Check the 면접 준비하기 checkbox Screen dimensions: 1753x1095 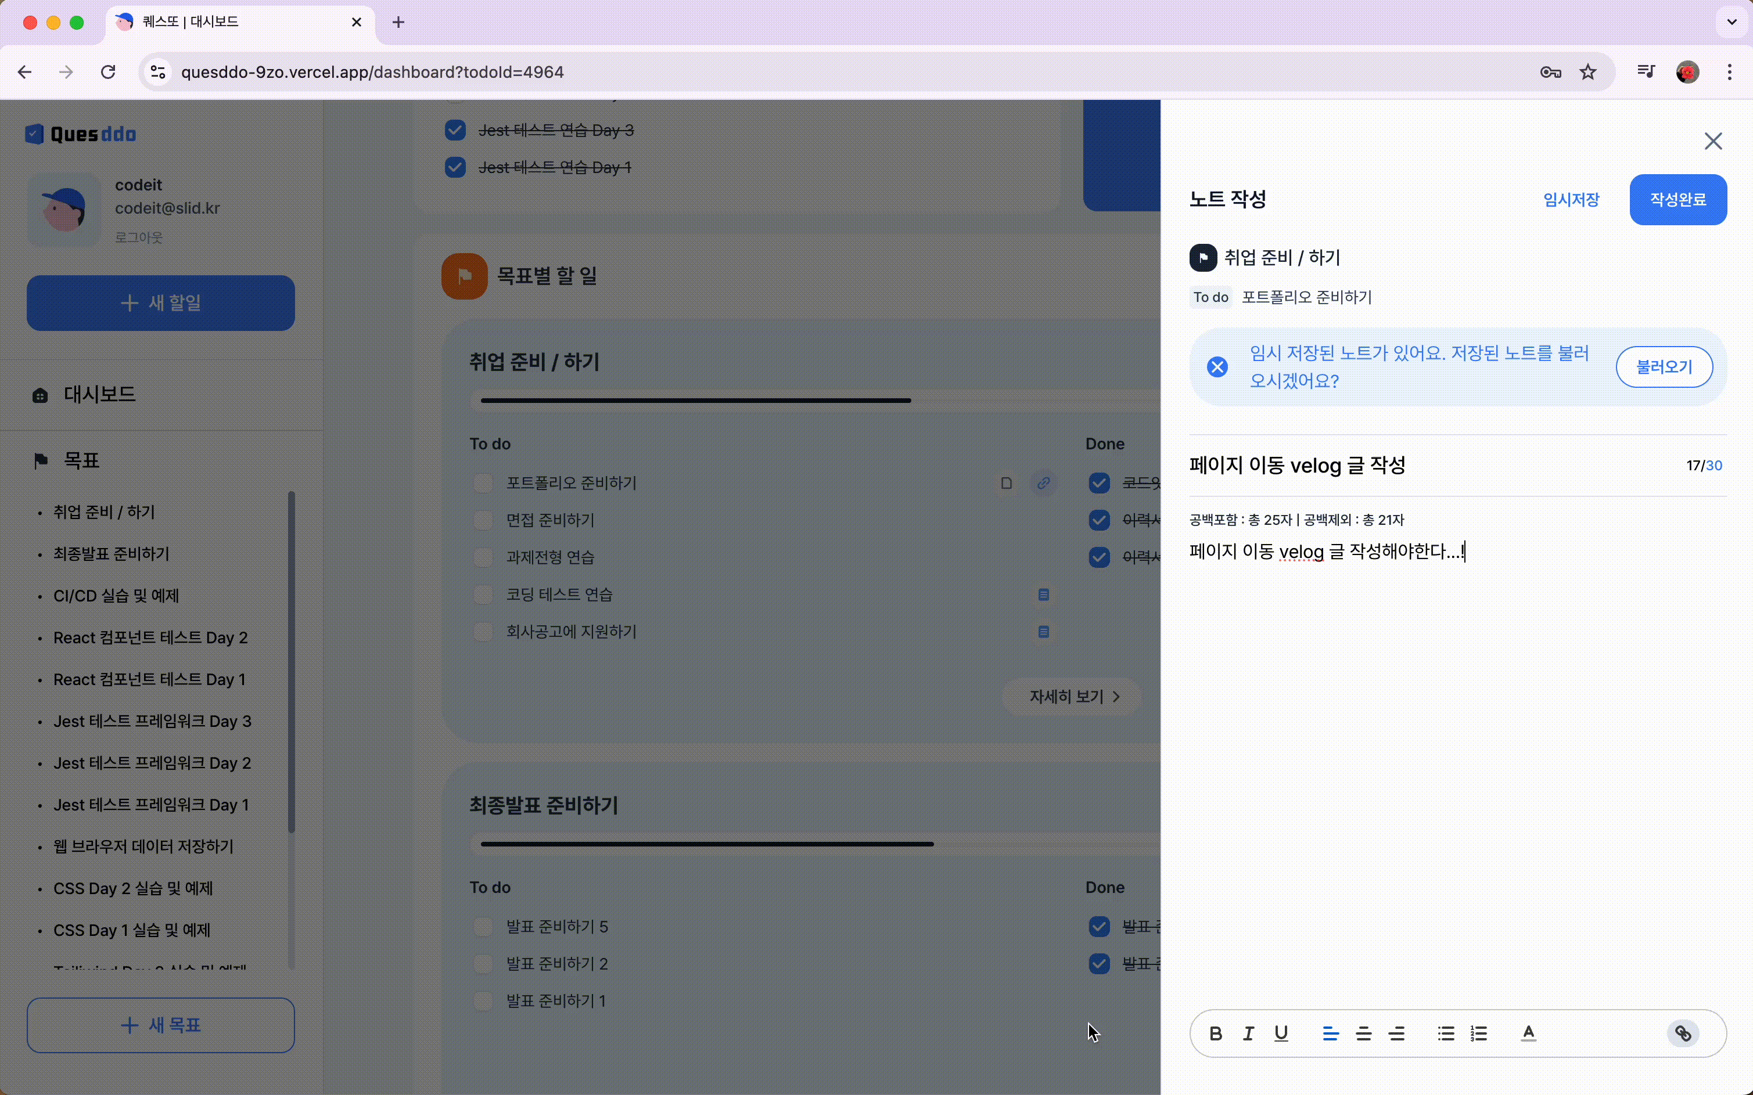pos(483,520)
